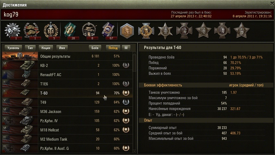Viewport: 275px width, 155px height.
Task: Close the Достижения window
Action: tap(272, 3)
